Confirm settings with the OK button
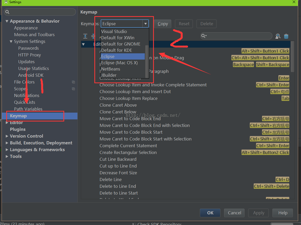Viewport: 301px width, 225px height. (x=210, y=213)
